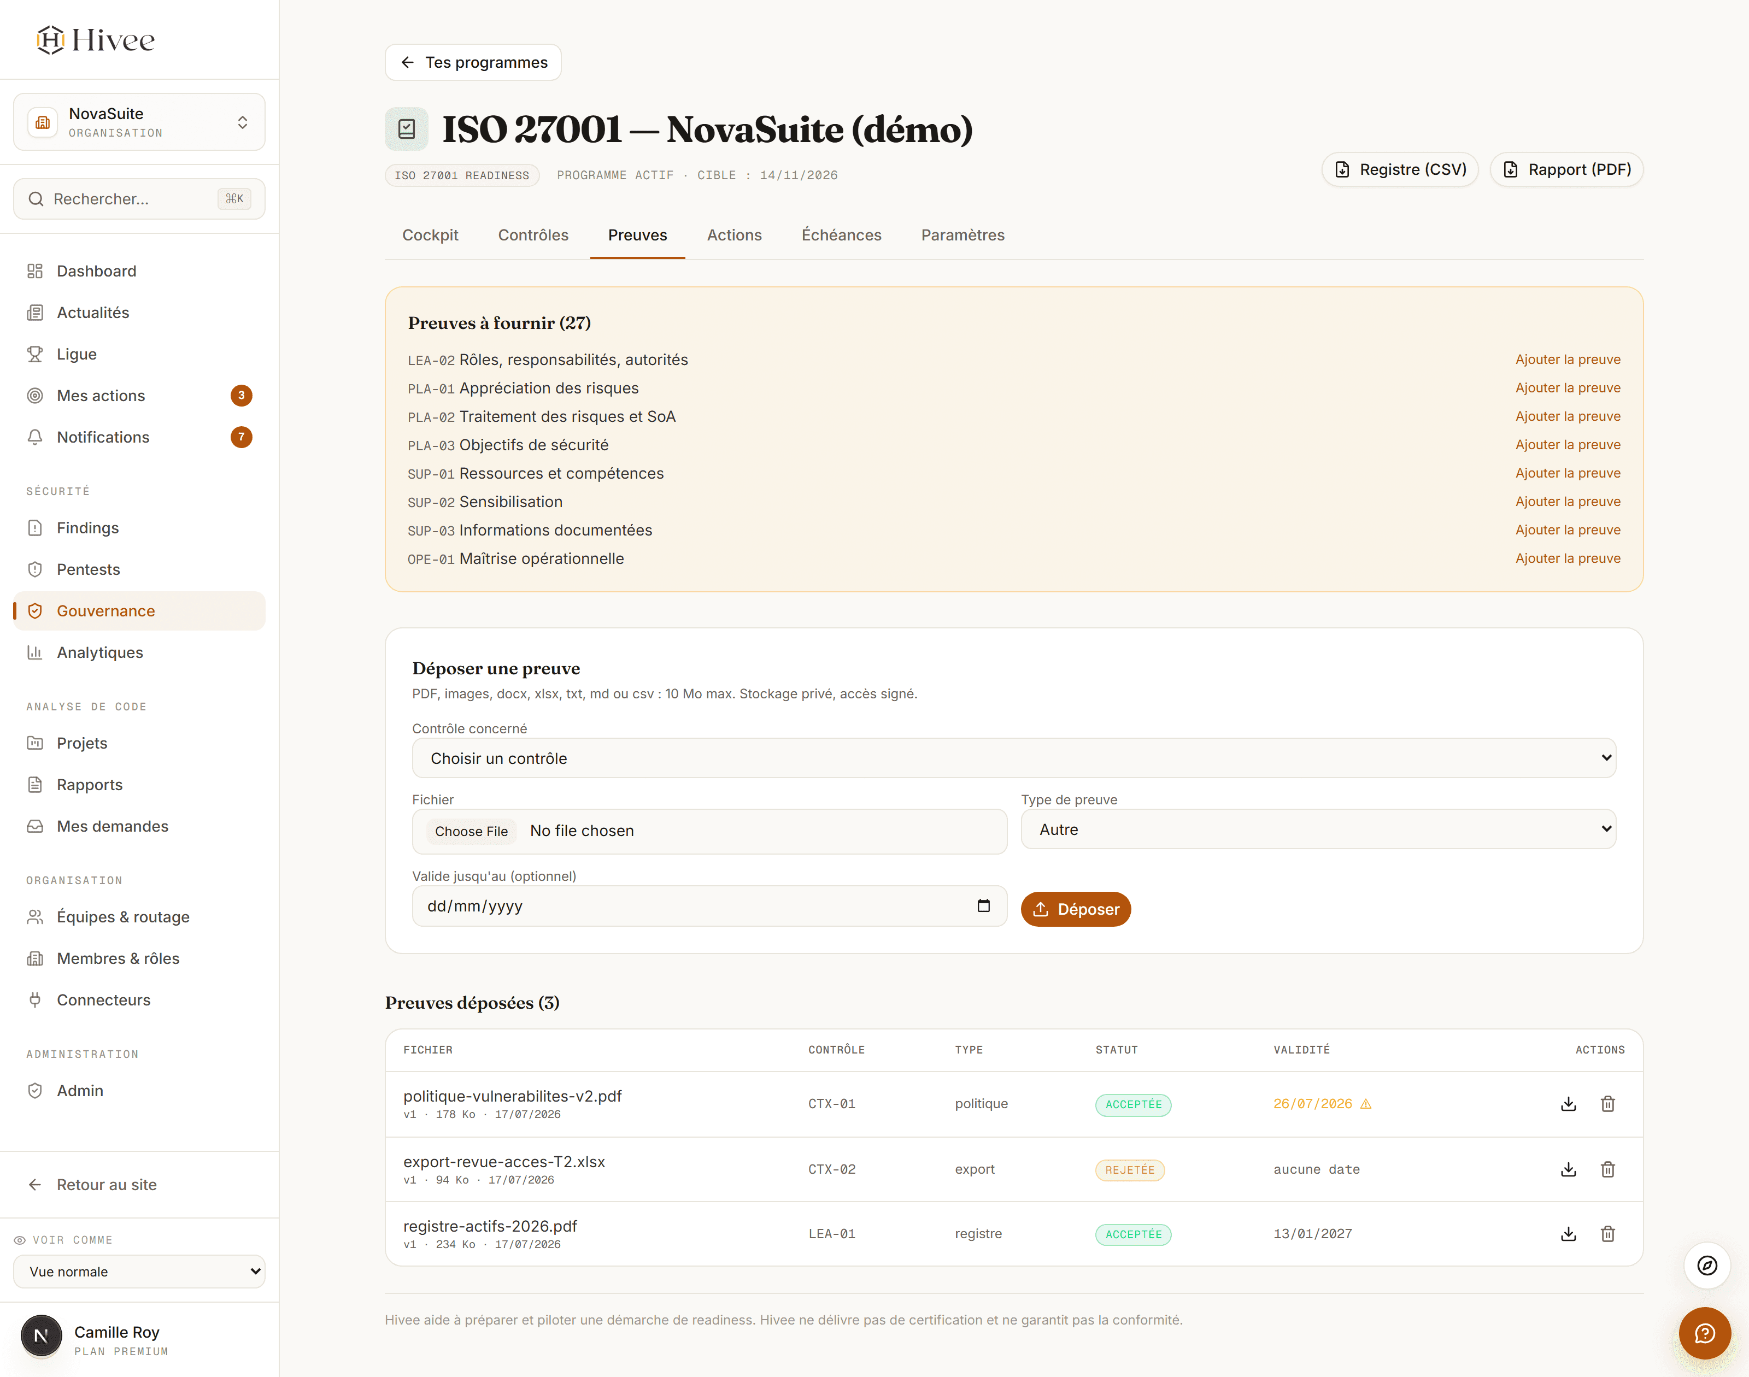
Task: Open the 'Choisir un contrôle' dropdown
Action: click(x=1013, y=758)
